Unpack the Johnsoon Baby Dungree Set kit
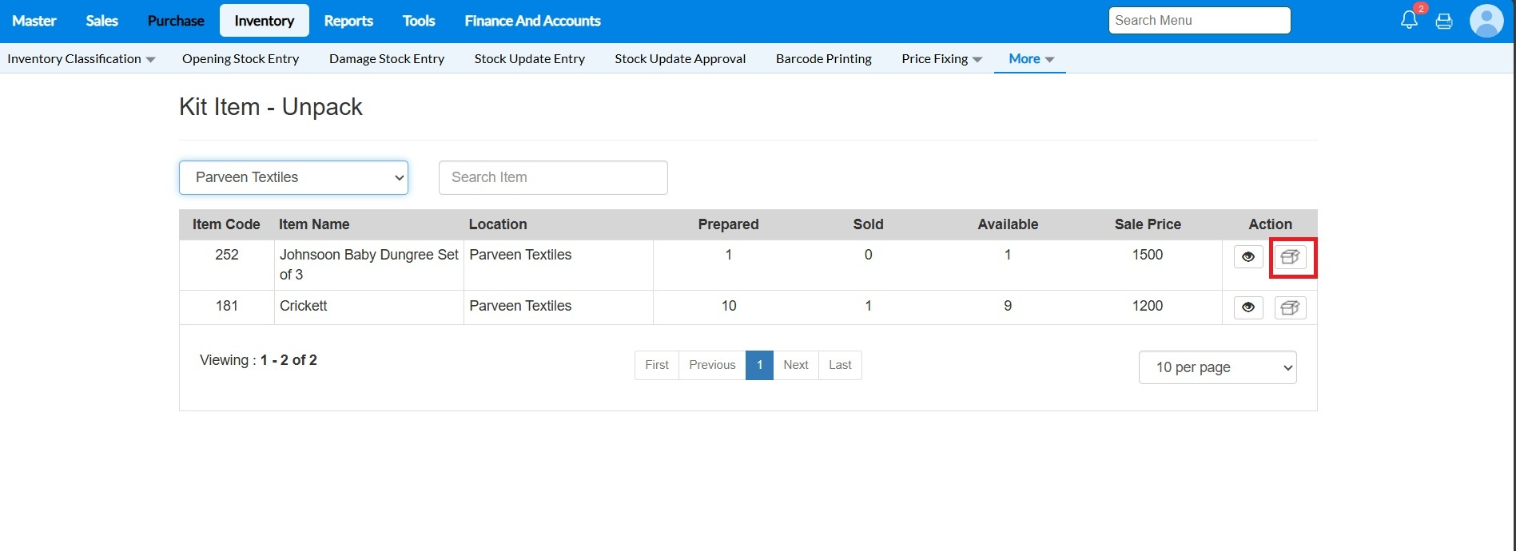1516x551 pixels. [x=1290, y=257]
